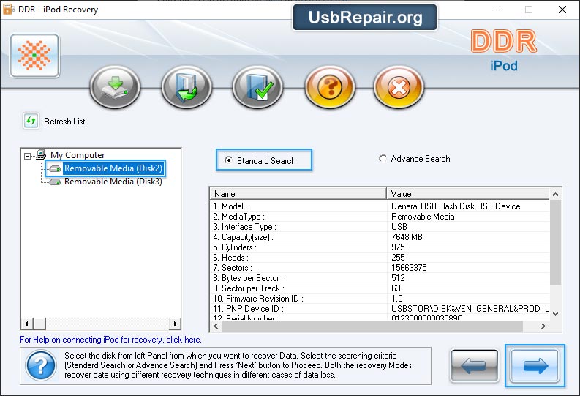Click the details table scroll left arrow
The image size is (580, 396).
[x=216, y=326]
